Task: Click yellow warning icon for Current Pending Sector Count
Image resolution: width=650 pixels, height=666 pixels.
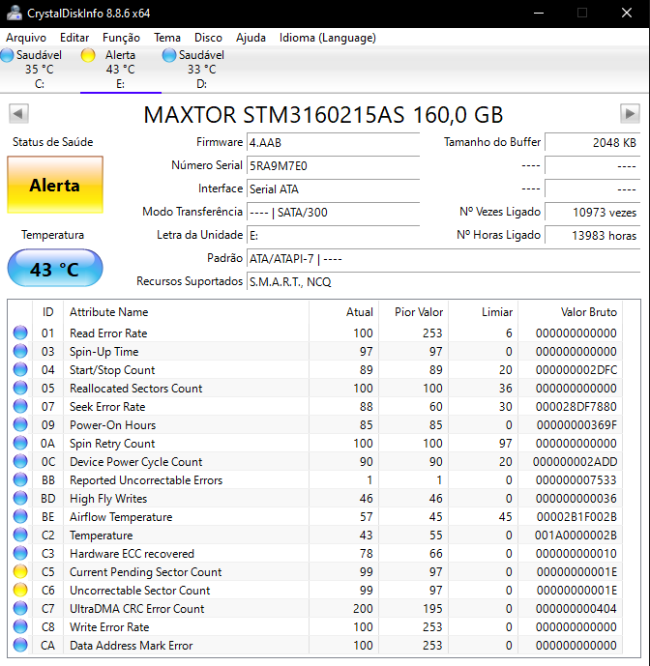Action: 20,571
